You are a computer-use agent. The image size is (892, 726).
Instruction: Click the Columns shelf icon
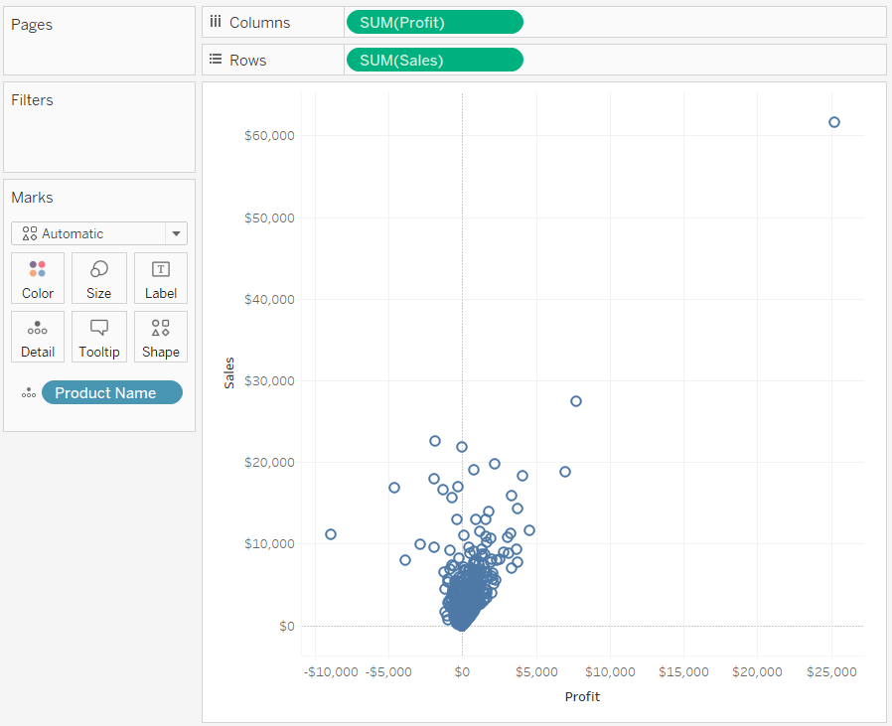pos(217,21)
